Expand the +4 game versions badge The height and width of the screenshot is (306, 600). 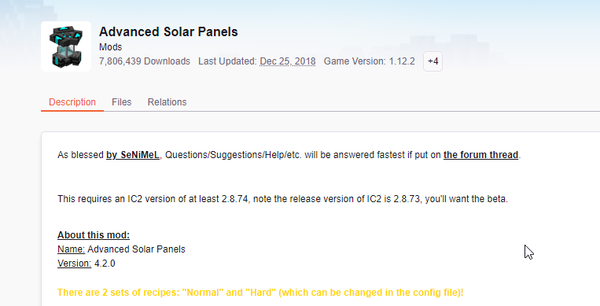coord(433,61)
